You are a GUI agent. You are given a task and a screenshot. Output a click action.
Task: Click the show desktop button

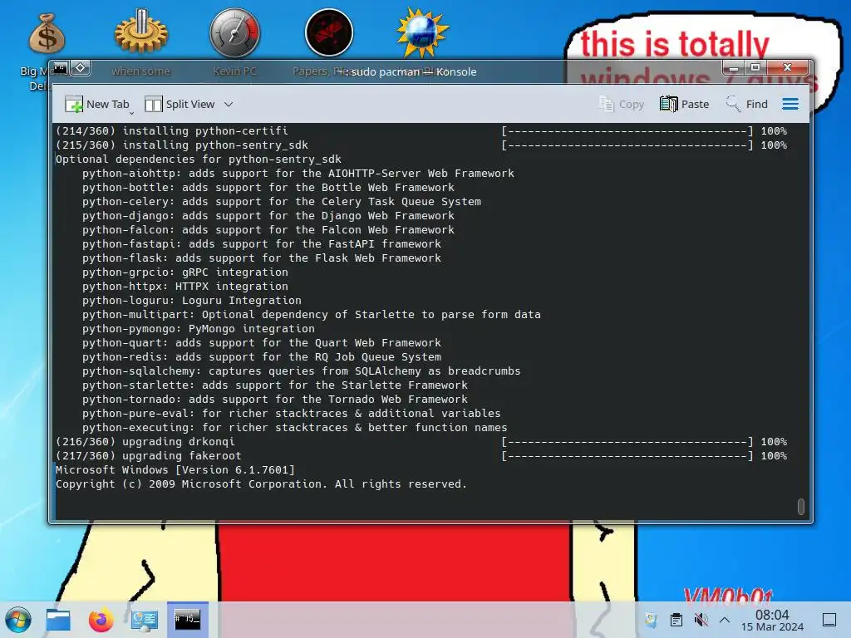click(830, 620)
